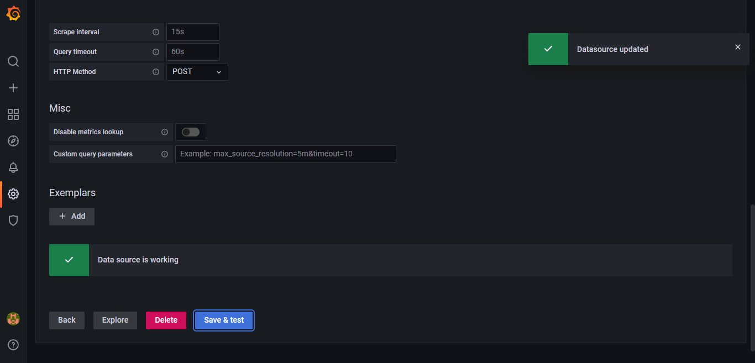
Task: Show info tooltip for Disable metrics lookup
Action: (165, 132)
